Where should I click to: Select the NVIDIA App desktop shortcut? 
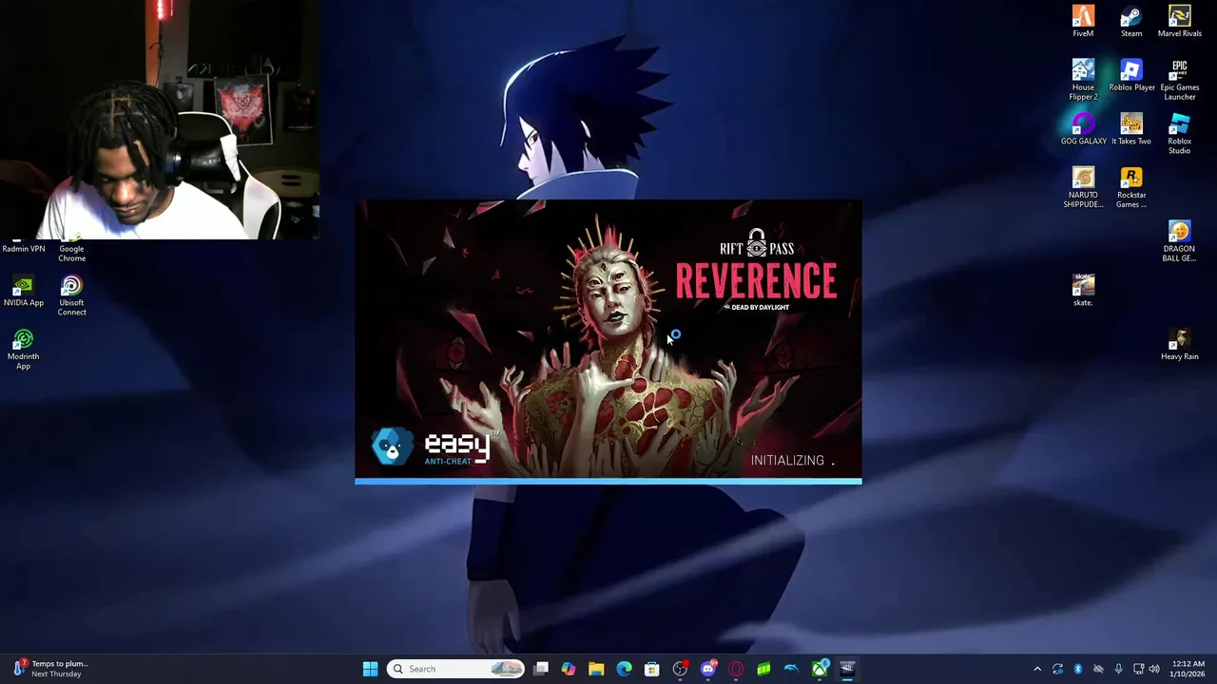pyautogui.click(x=24, y=292)
